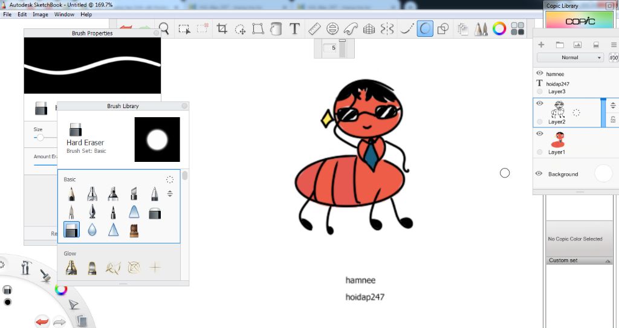Viewport: 619px width, 328px height.
Task: Select the Zoom magnifier tool in toolbar
Action: 164,28
